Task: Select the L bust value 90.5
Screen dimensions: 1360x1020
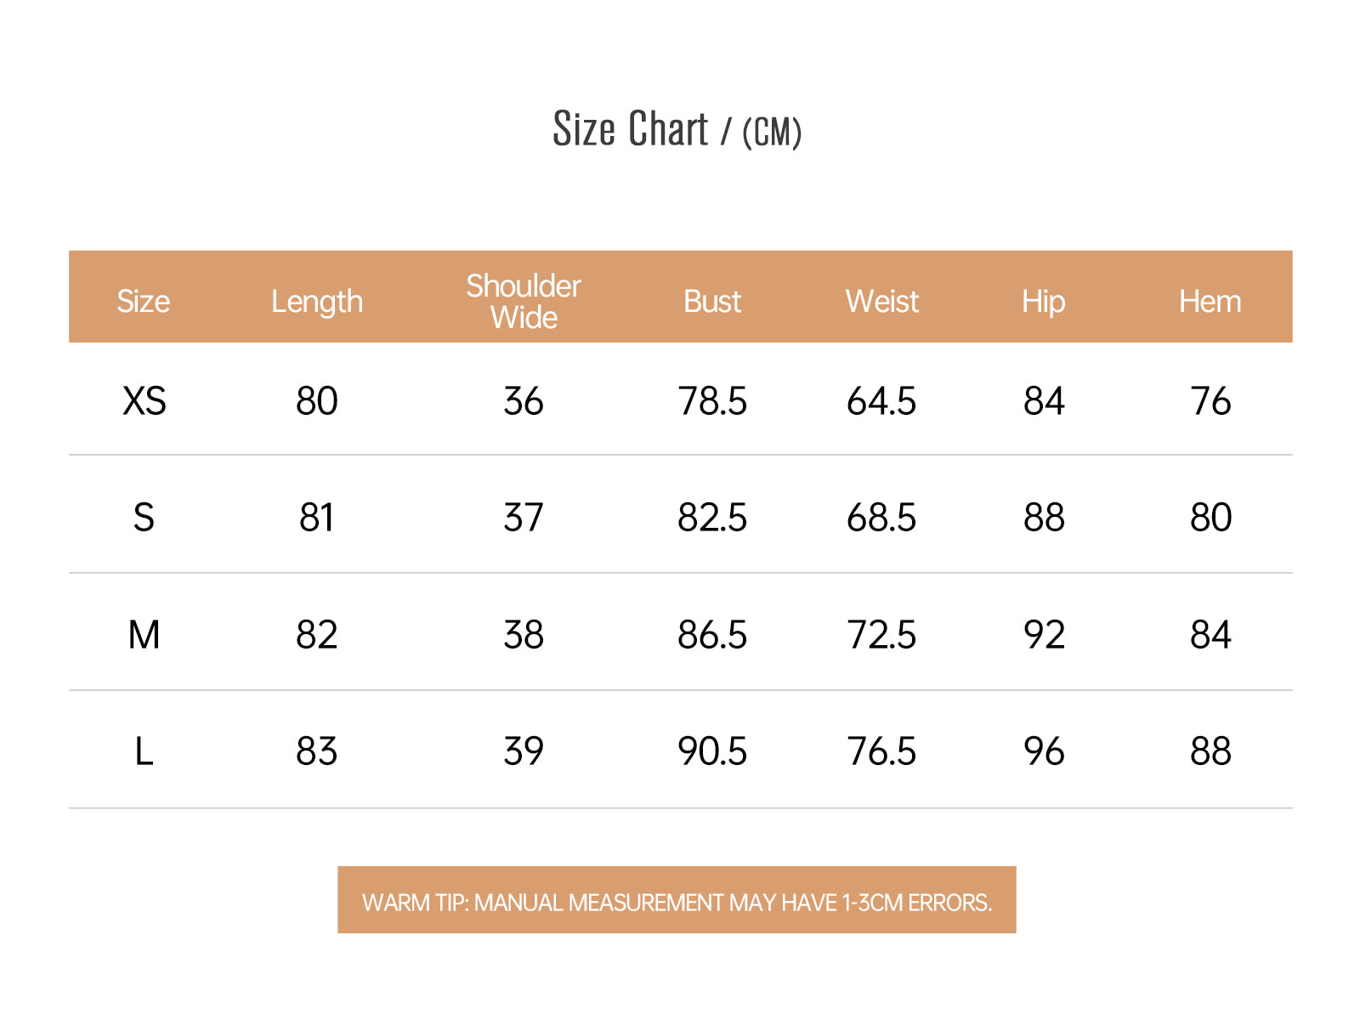Action: coord(712,751)
